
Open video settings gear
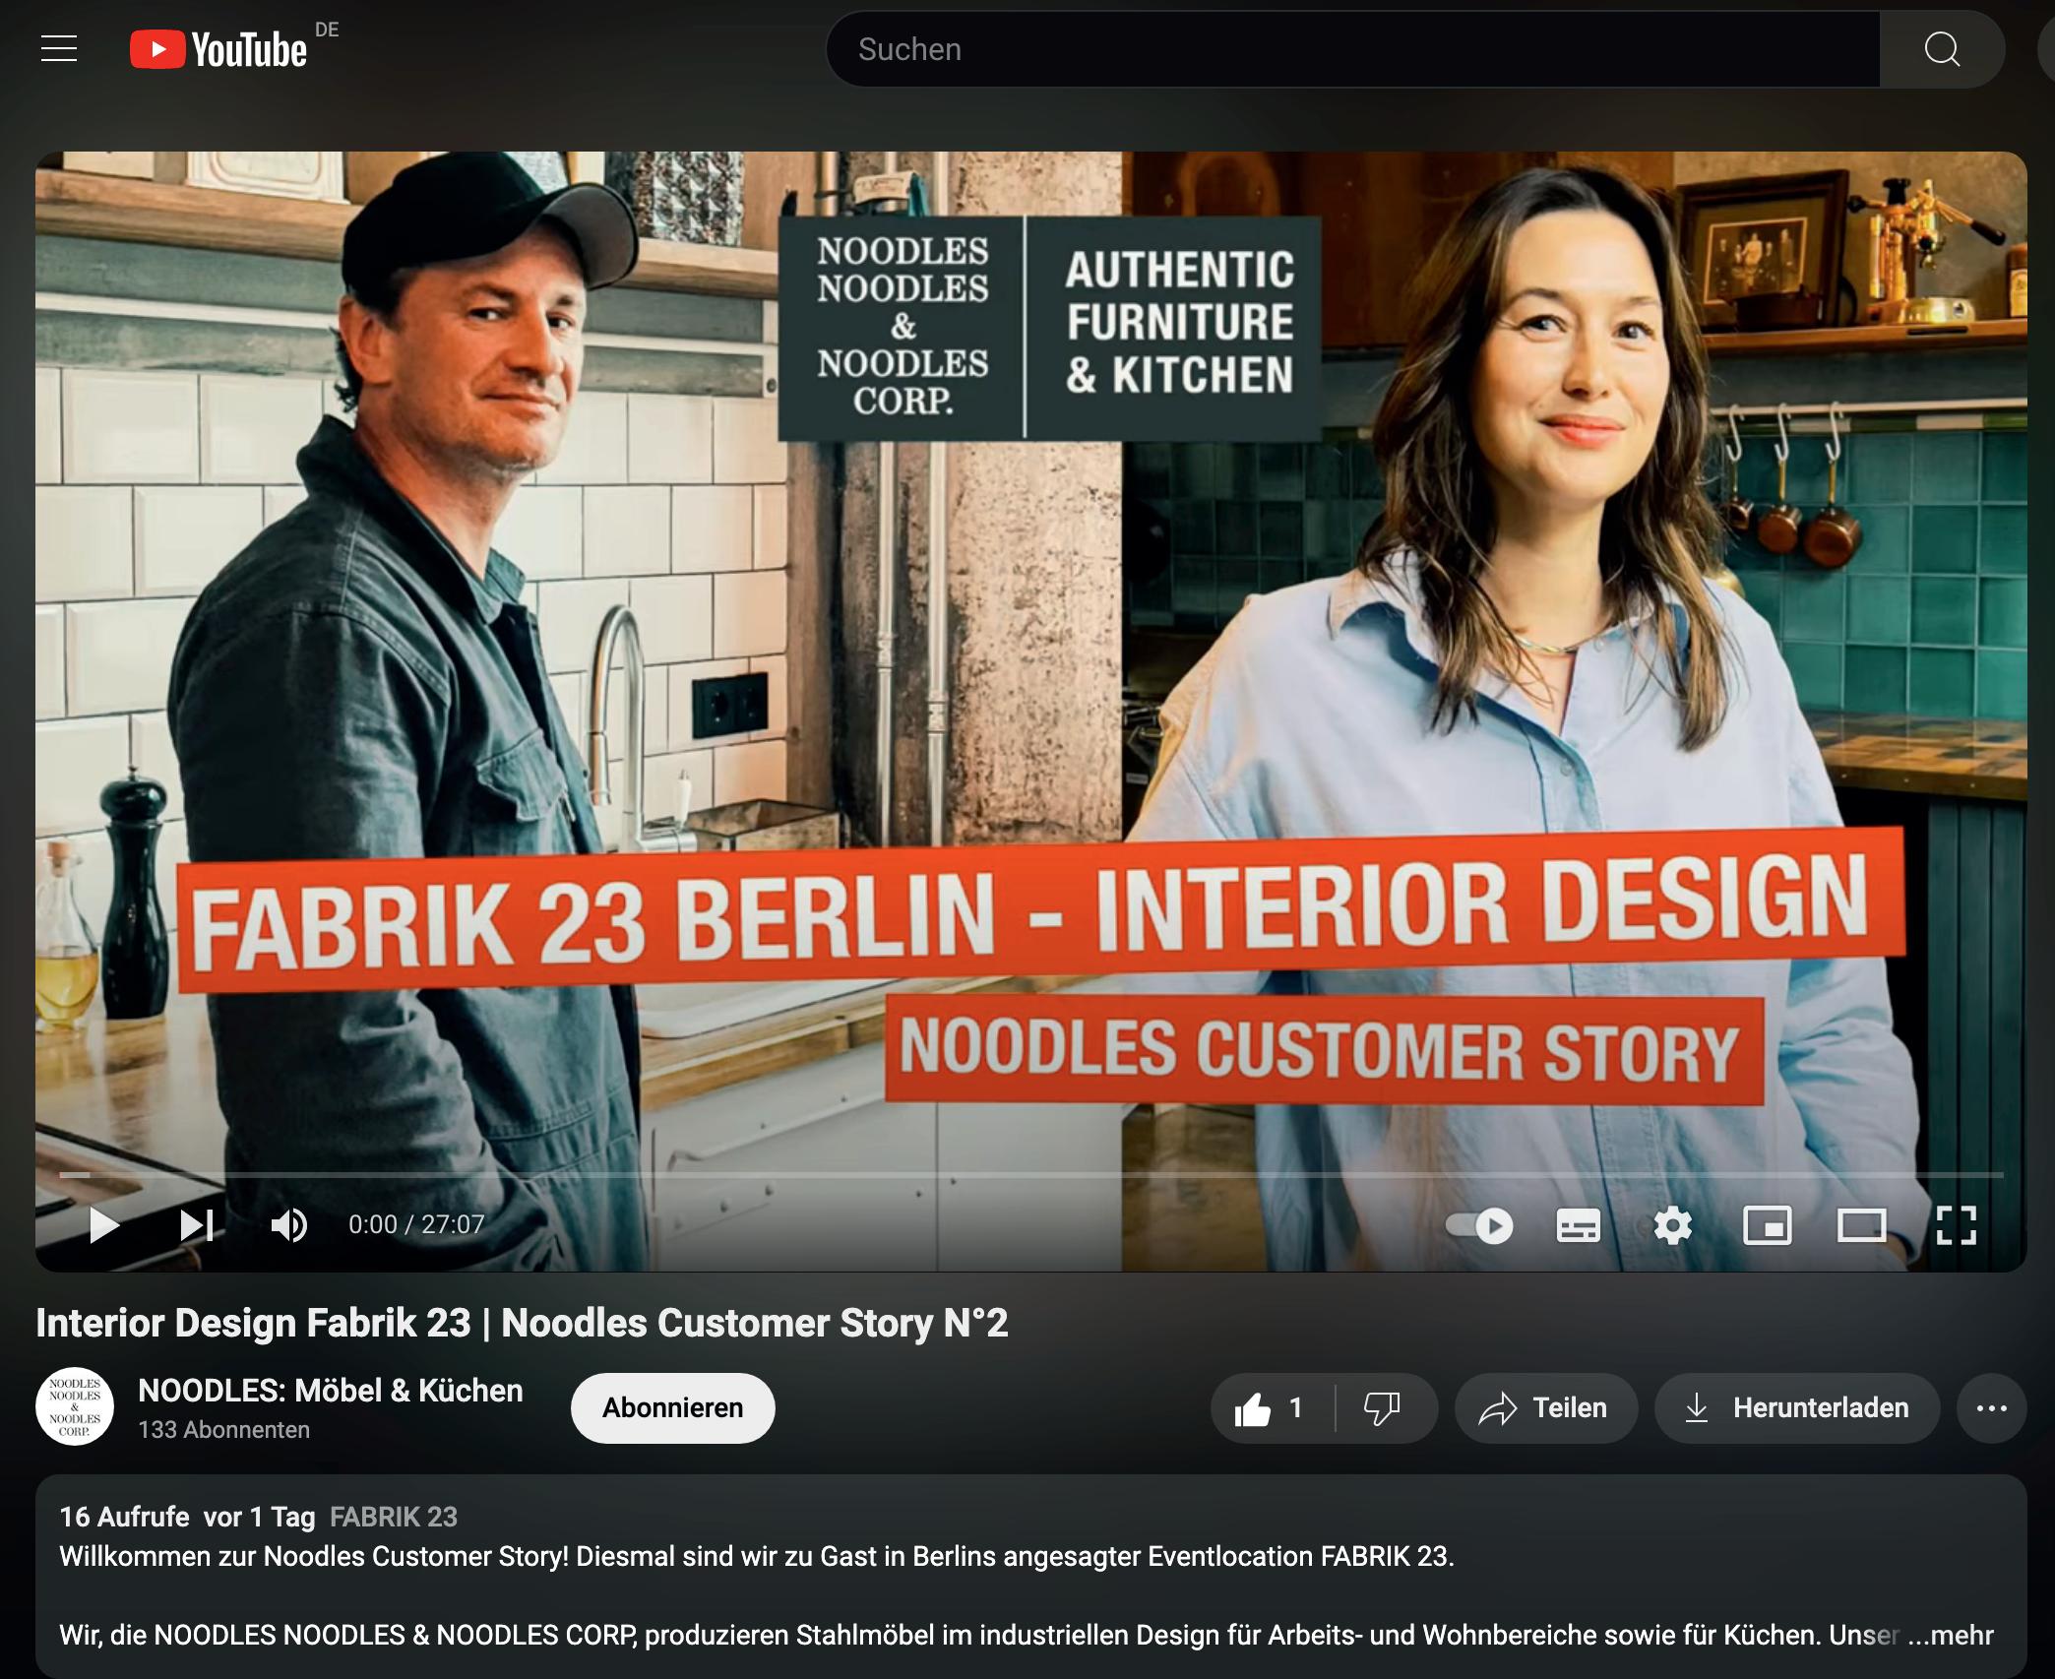click(1672, 1225)
